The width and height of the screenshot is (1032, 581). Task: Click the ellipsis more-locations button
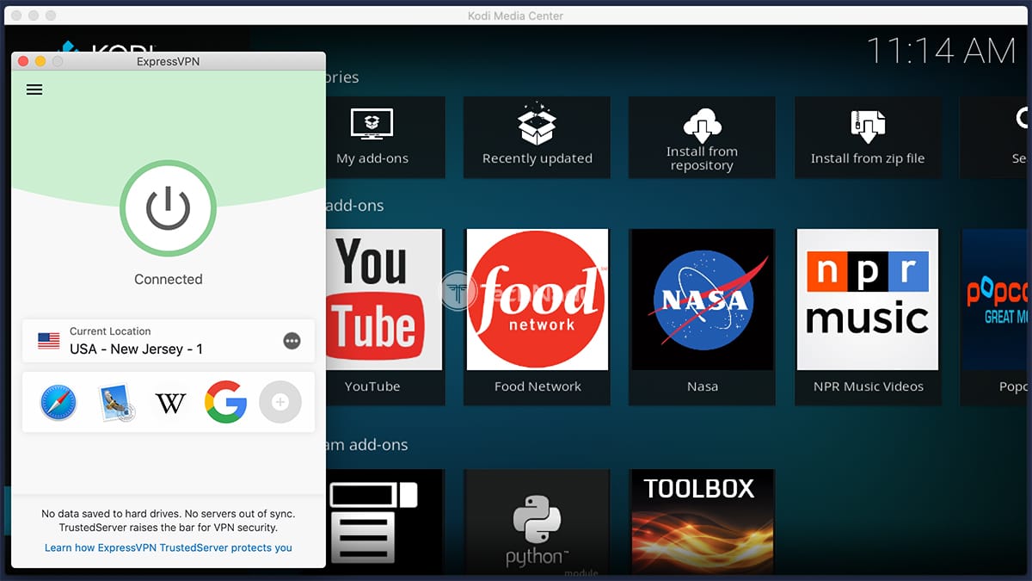(x=292, y=341)
